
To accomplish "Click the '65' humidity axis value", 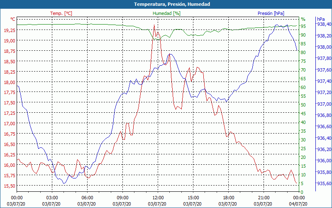I will pos(303,79).
